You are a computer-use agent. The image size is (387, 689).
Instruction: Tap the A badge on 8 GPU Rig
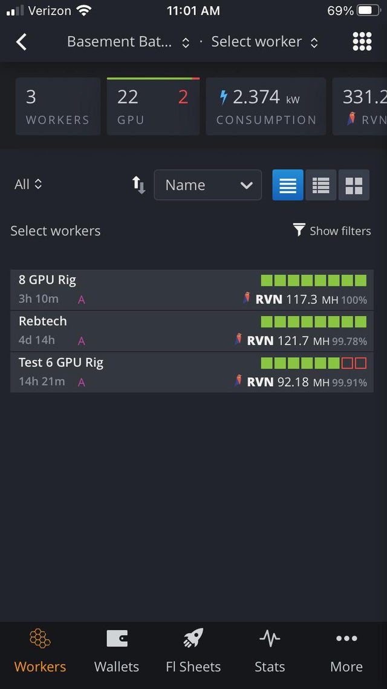[x=81, y=300]
